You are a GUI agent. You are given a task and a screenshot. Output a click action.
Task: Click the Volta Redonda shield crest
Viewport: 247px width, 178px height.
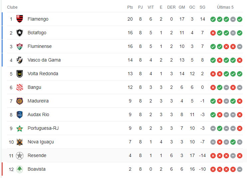click(20, 74)
